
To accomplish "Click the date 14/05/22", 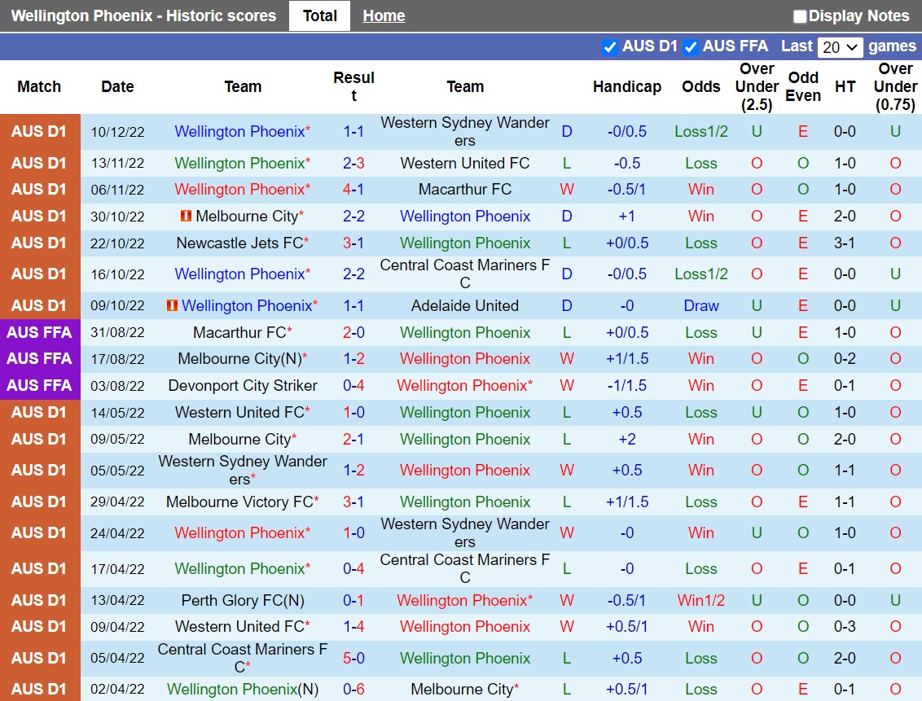I will [x=117, y=413].
